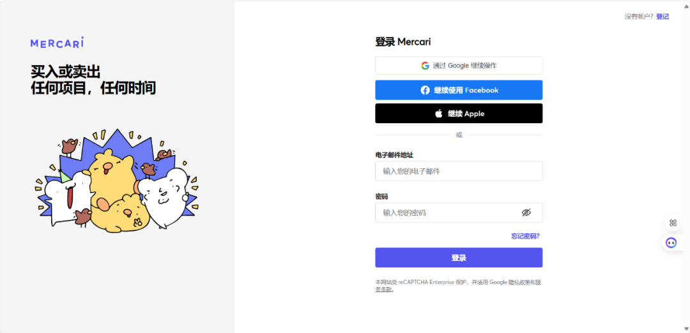Open the 忘记密码? link
The height and width of the screenshot is (333, 690).
(525, 236)
